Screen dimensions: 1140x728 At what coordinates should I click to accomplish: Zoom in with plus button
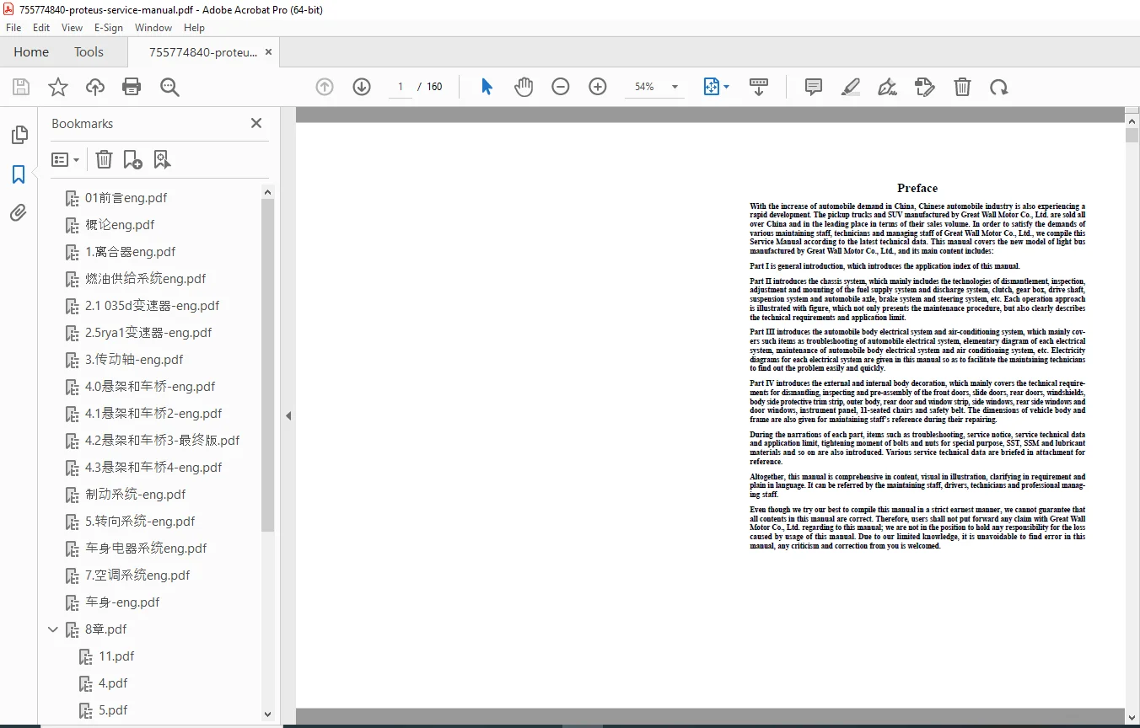[x=598, y=87]
